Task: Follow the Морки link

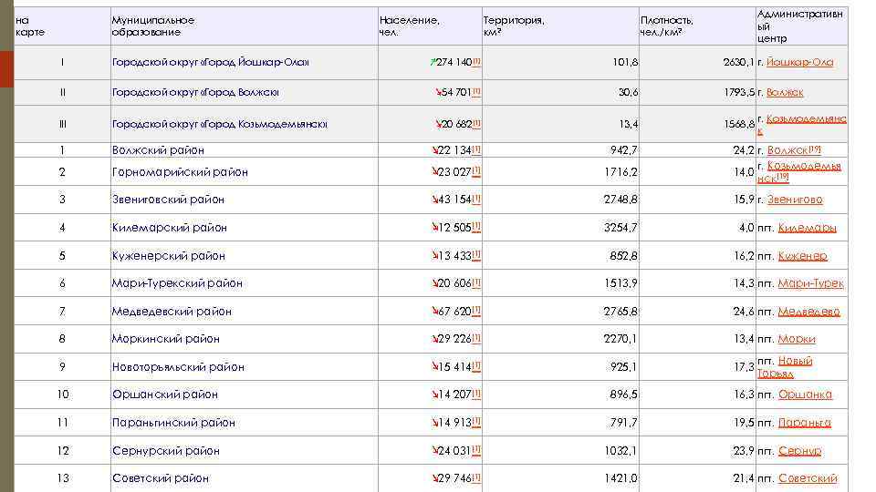Action: (797, 339)
